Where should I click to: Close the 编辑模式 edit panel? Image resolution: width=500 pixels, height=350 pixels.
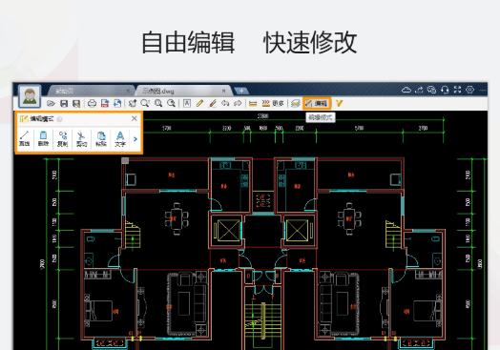(x=135, y=118)
